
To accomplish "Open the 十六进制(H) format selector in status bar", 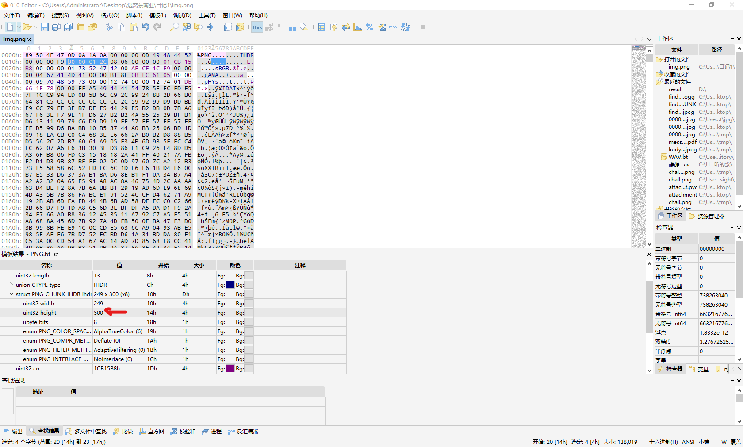I will [x=663, y=442].
